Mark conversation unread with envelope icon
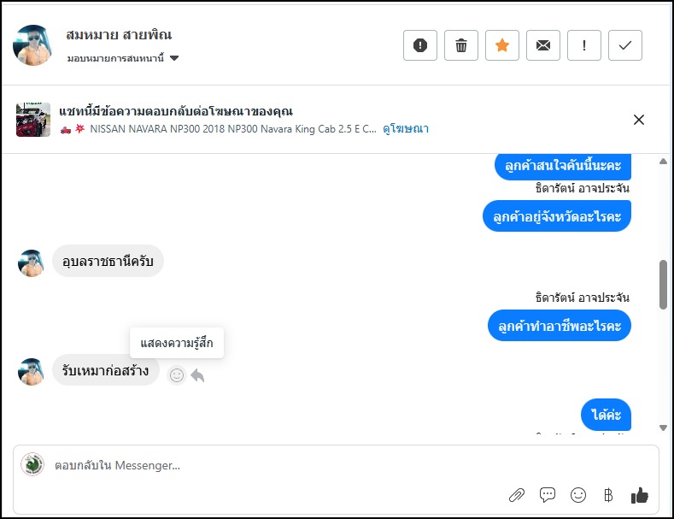 pos(543,46)
